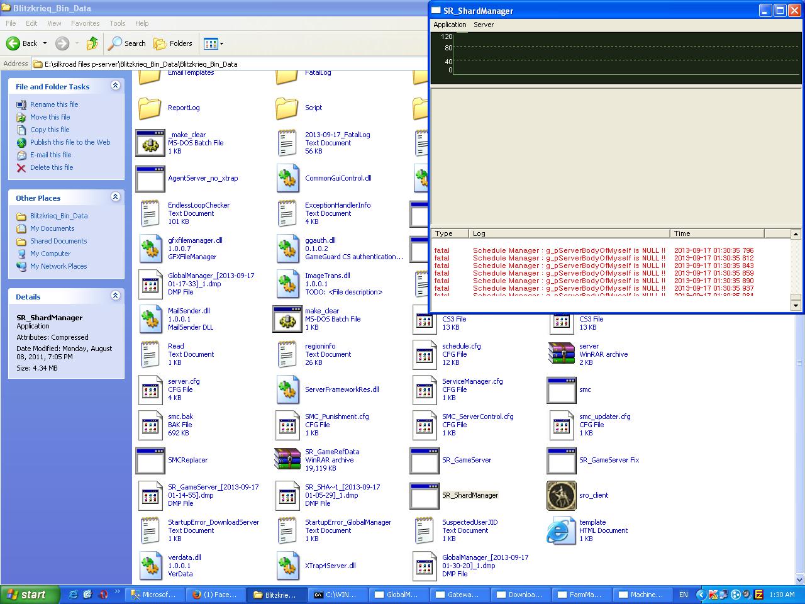The width and height of the screenshot is (805, 604).
Task: Click the address bar path field
Action: point(230,64)
